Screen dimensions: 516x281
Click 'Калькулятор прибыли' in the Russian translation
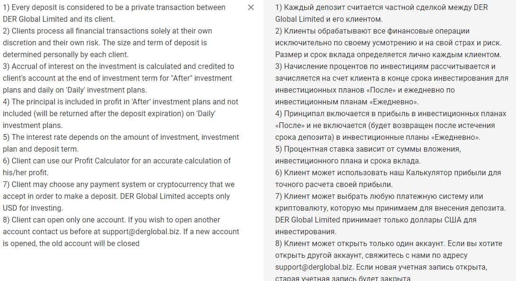(444, 173)
